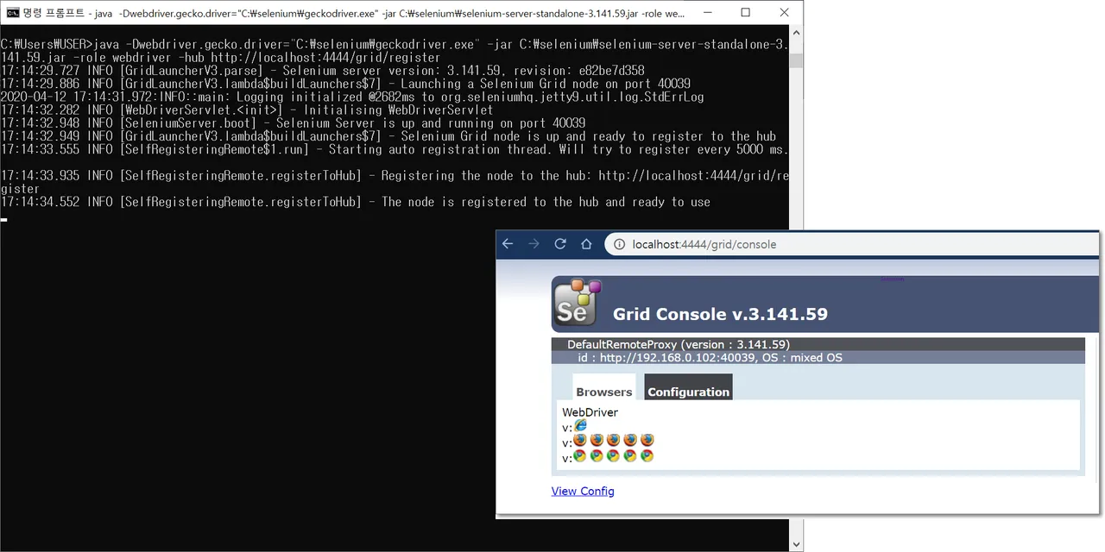This screenshot has height=552, width=1105.
Task: Click 'Selenium server version: 3.141.59' log line
Action: tap(322, 71)
